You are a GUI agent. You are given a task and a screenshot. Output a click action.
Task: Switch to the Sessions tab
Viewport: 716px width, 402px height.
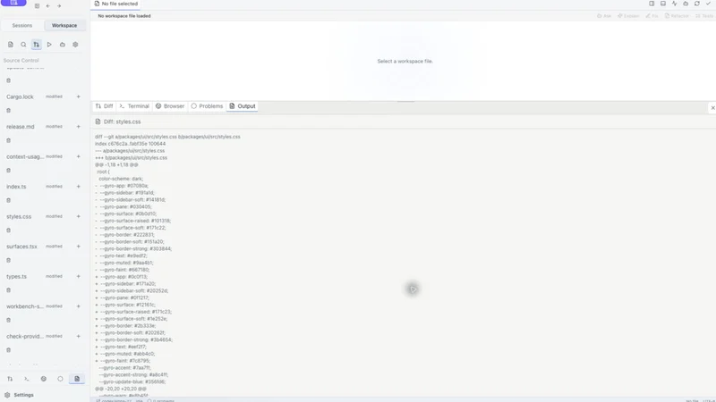point(21,26)
